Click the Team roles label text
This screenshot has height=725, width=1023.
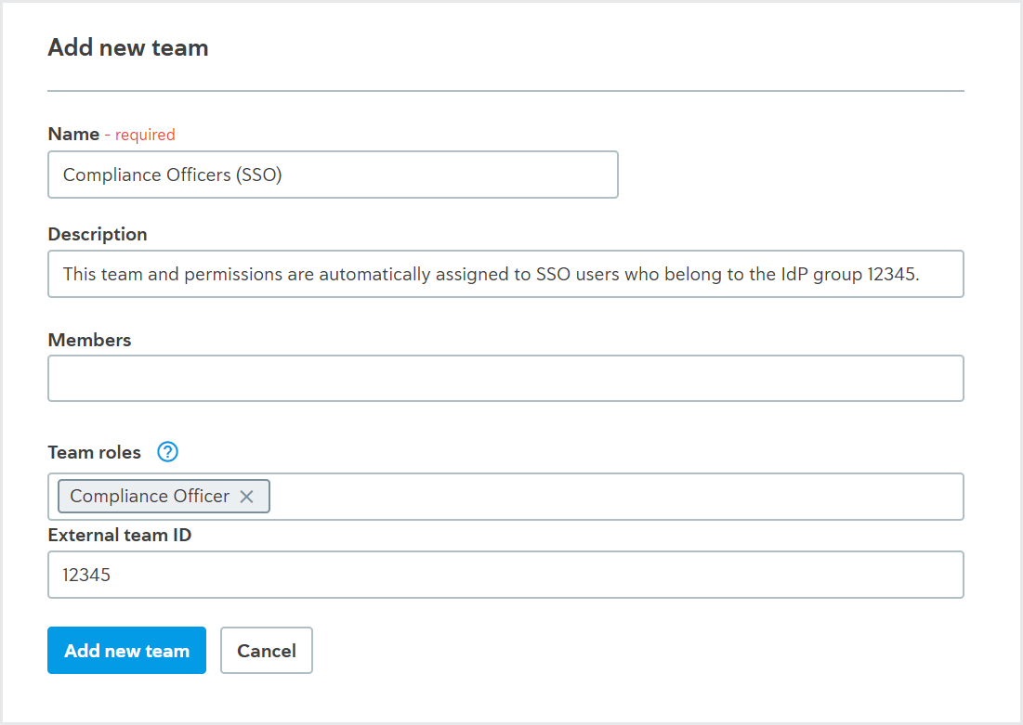[x=95, y=452]
